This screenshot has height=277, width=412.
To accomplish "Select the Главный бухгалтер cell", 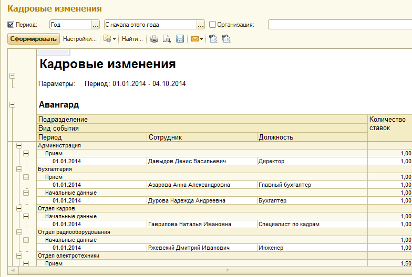I will coord(312,185).
